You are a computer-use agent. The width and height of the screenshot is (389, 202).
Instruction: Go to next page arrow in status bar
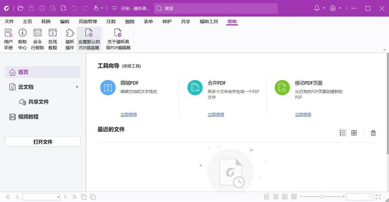click(65, 197)
